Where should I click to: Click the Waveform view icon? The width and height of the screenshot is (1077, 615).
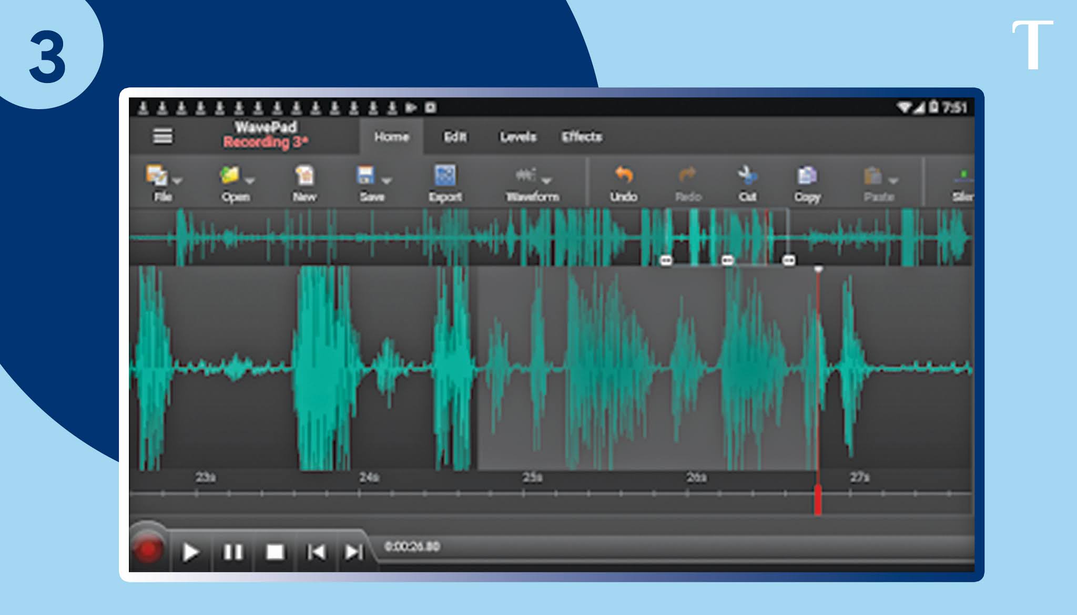(525, 175)
